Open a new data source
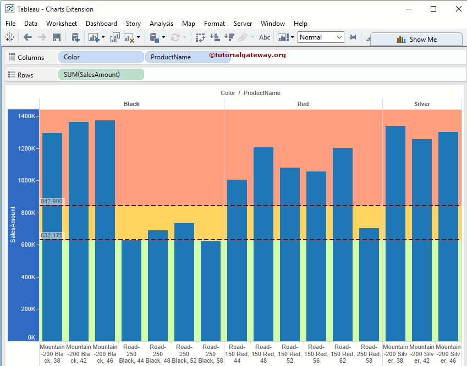This screenshot has width=467, height=366. pyautogui.click(x=75, y=37)
